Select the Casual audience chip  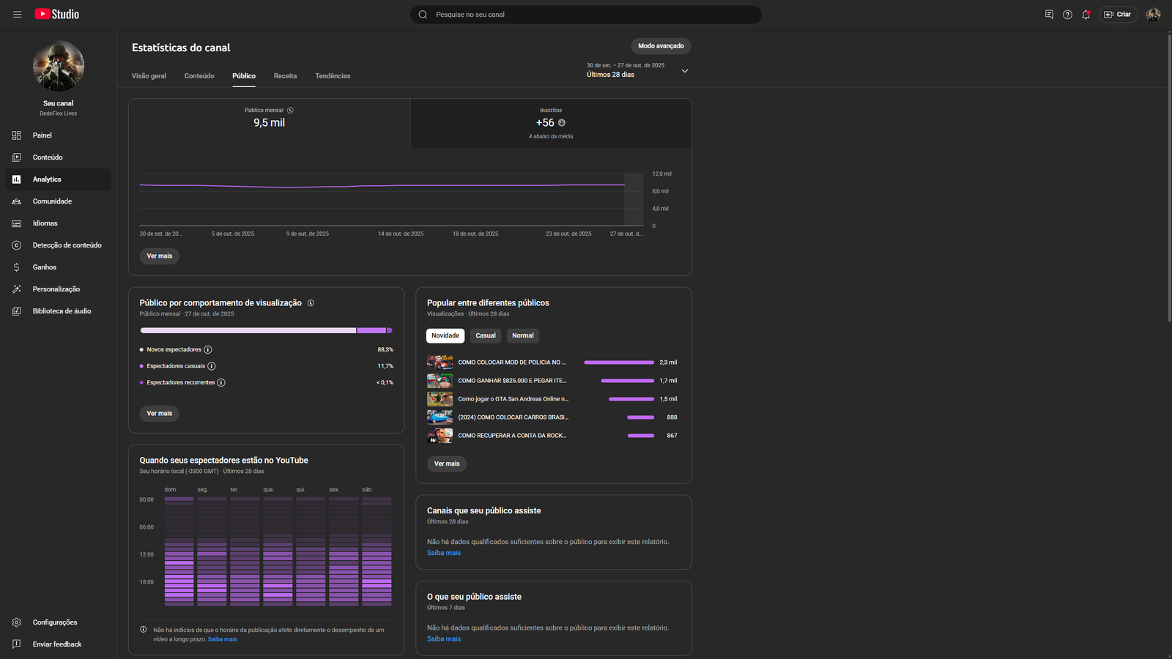(485, 336)
